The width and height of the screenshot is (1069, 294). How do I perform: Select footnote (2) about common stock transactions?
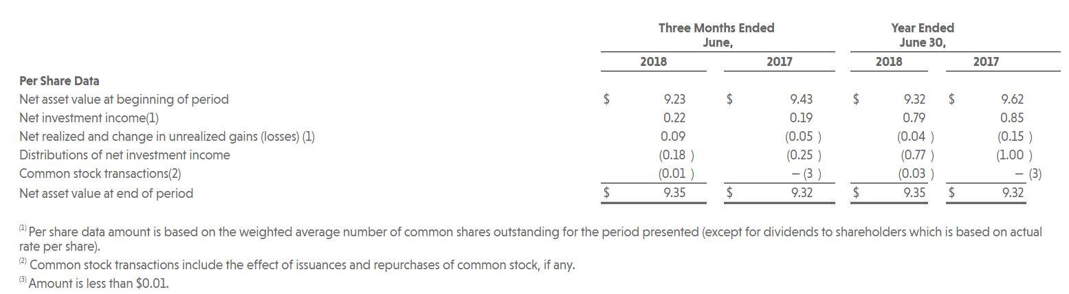coord(297,264)
